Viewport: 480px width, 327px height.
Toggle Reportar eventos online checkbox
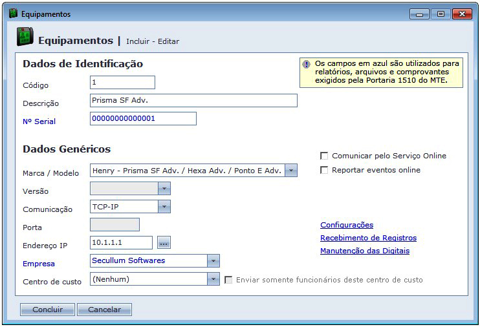click(324, 170)
